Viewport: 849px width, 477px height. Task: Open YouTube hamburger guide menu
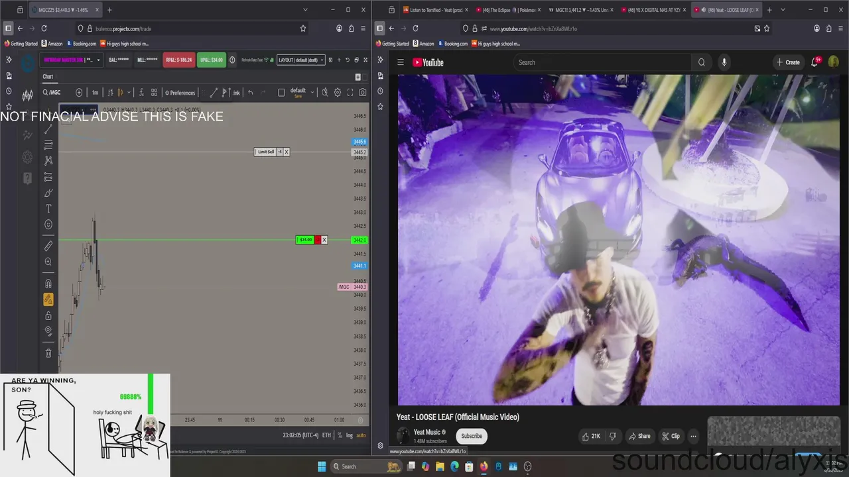pyautogui.click(x=401, y=62)
